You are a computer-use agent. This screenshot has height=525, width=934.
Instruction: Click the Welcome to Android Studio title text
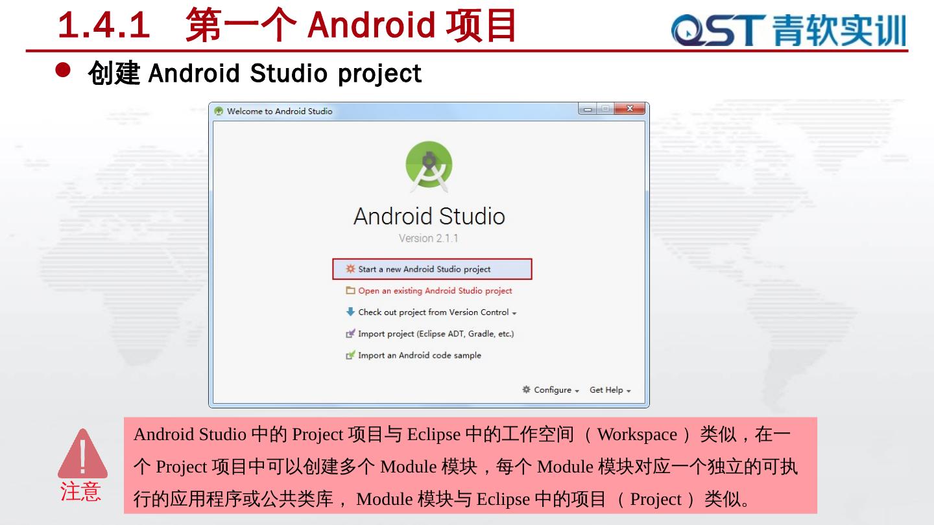280,111
